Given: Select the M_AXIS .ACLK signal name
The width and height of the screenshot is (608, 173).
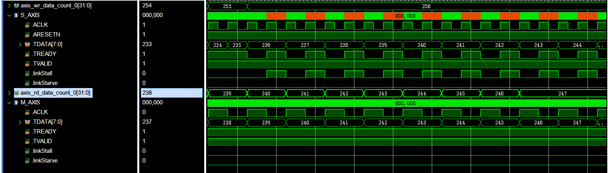Looking at the screenshot, I should coord(40,112).
